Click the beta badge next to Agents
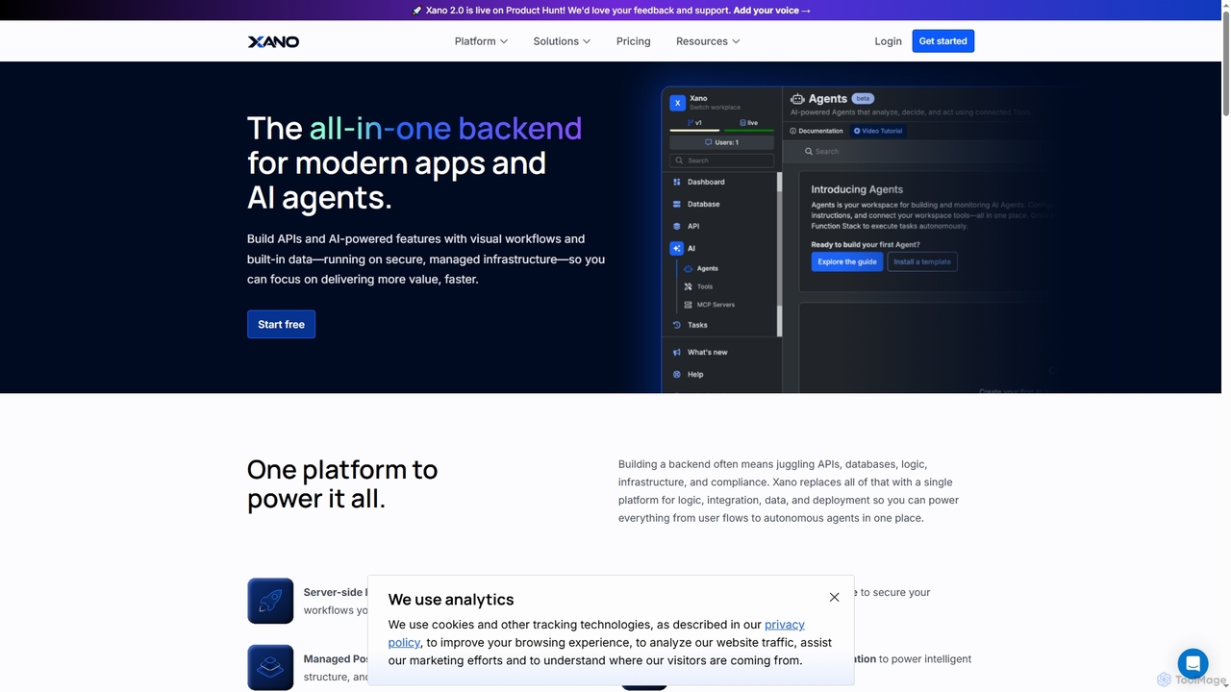Screen dimensions: 1231x692 pos(862,98)
